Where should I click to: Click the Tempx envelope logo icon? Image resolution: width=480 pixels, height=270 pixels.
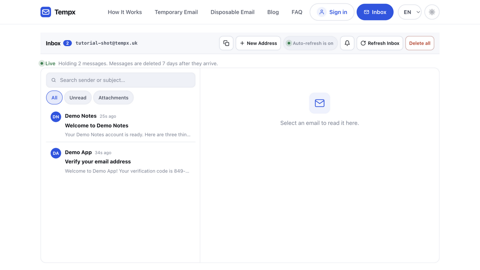tap(46, 12)
